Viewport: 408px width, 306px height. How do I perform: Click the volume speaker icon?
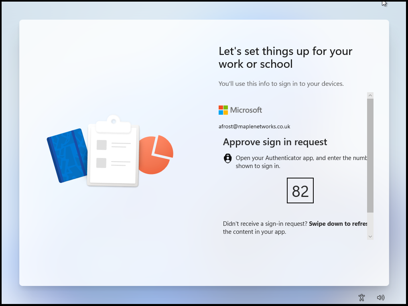[381, 298]
